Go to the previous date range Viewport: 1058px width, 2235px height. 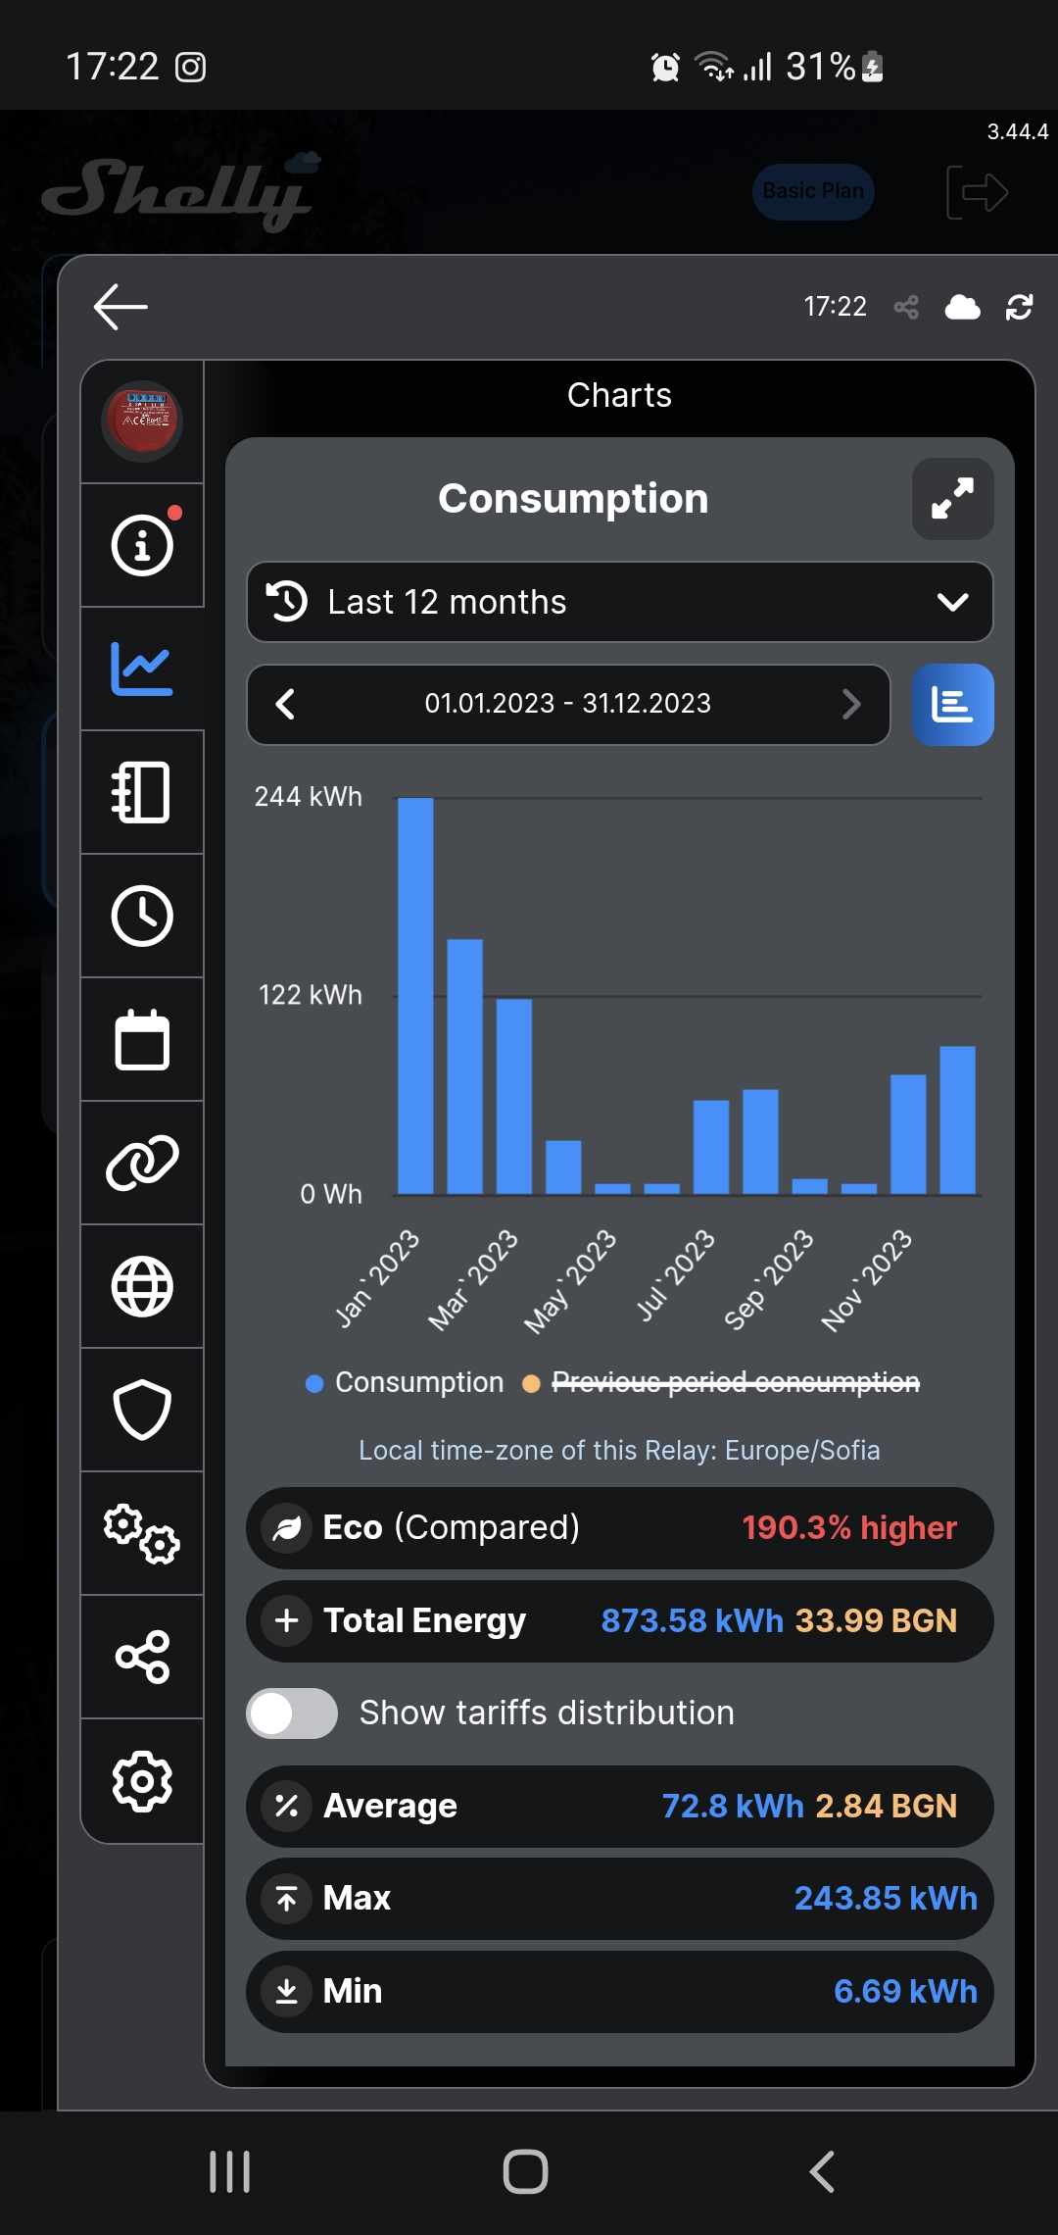point(285,704)
